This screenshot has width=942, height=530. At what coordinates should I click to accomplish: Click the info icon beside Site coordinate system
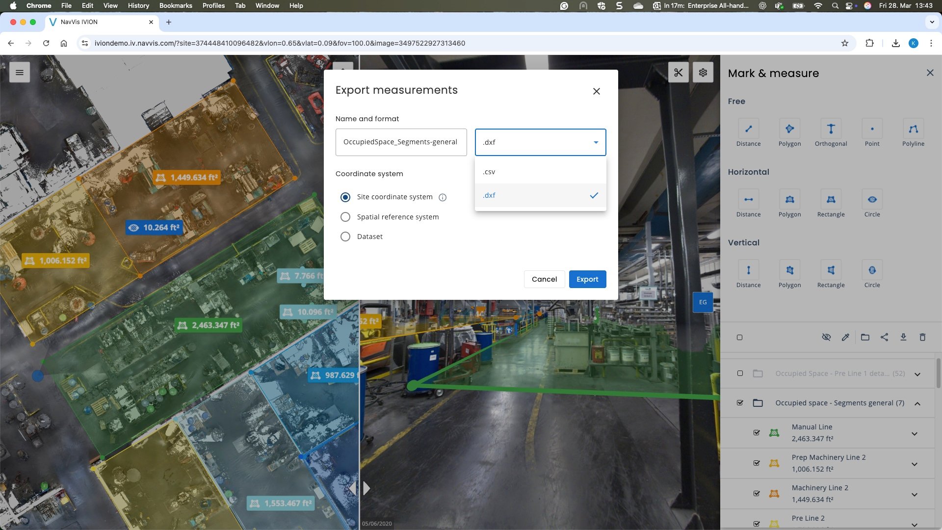pyautogui.click(x=443, y=197)
